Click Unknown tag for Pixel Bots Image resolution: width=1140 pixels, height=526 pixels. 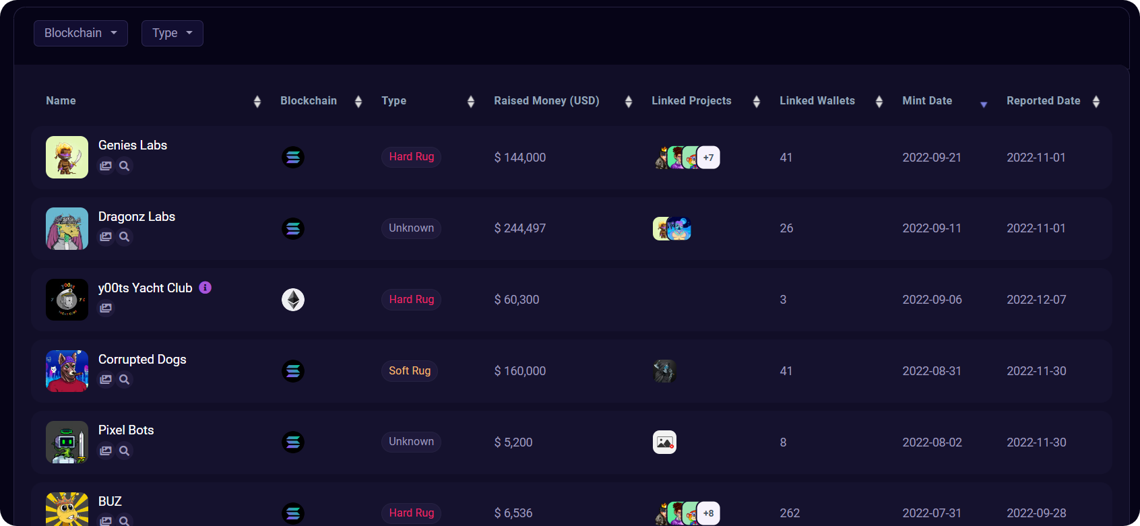click(x=411, y=442)
